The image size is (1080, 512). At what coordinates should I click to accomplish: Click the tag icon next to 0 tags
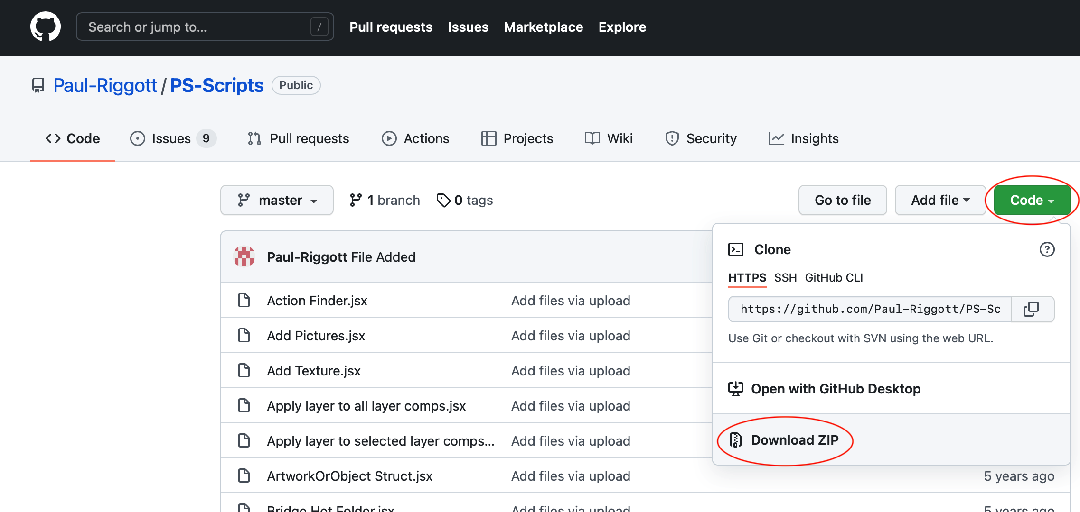(444, 200)
